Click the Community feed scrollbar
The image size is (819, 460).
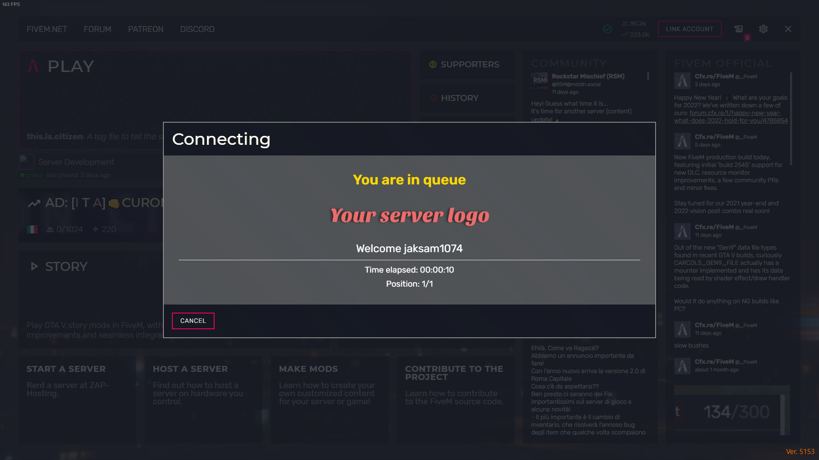click(648, 76)
